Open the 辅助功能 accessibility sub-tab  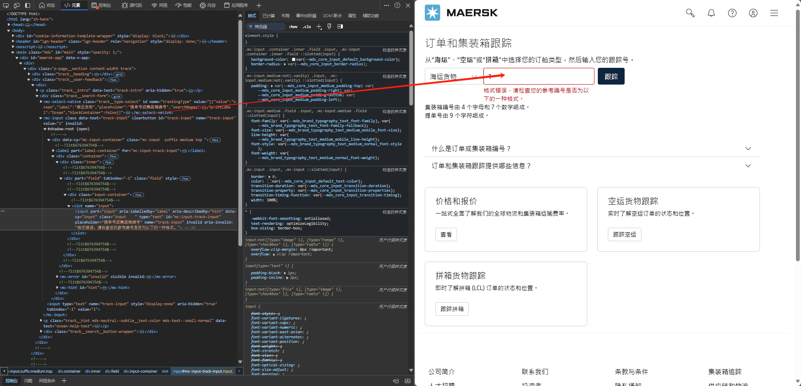[371, 16]
